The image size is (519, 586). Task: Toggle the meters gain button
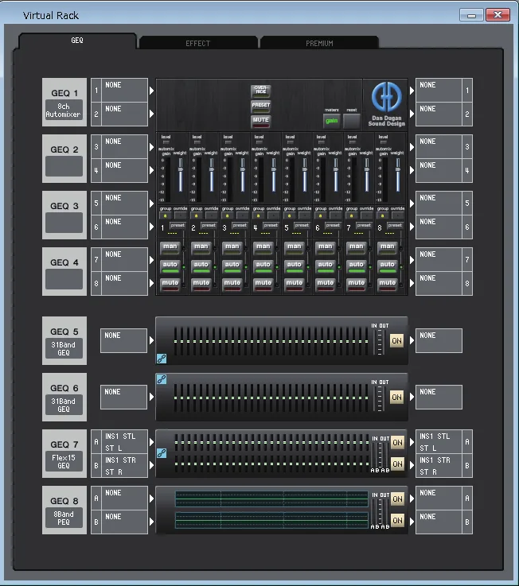331,121
